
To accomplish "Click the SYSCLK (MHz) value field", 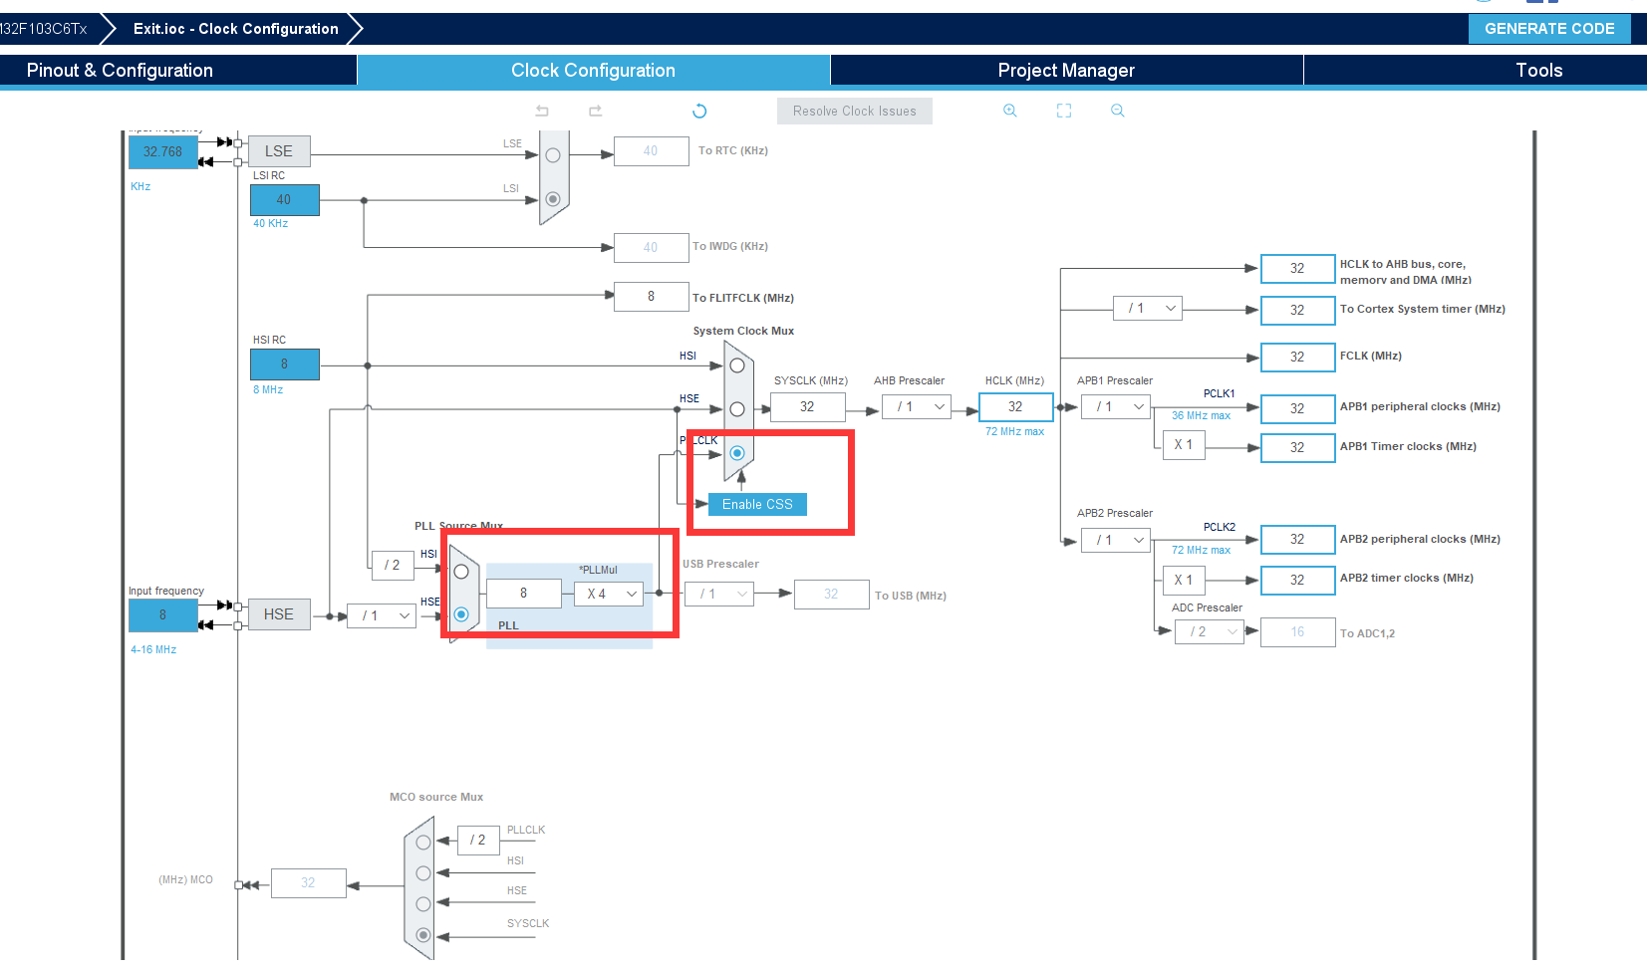I will 807,406.
